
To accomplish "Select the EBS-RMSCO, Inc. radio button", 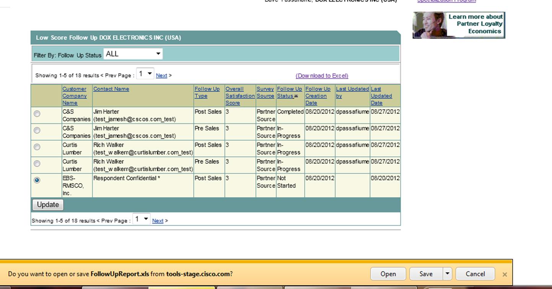I will point(37,180).
